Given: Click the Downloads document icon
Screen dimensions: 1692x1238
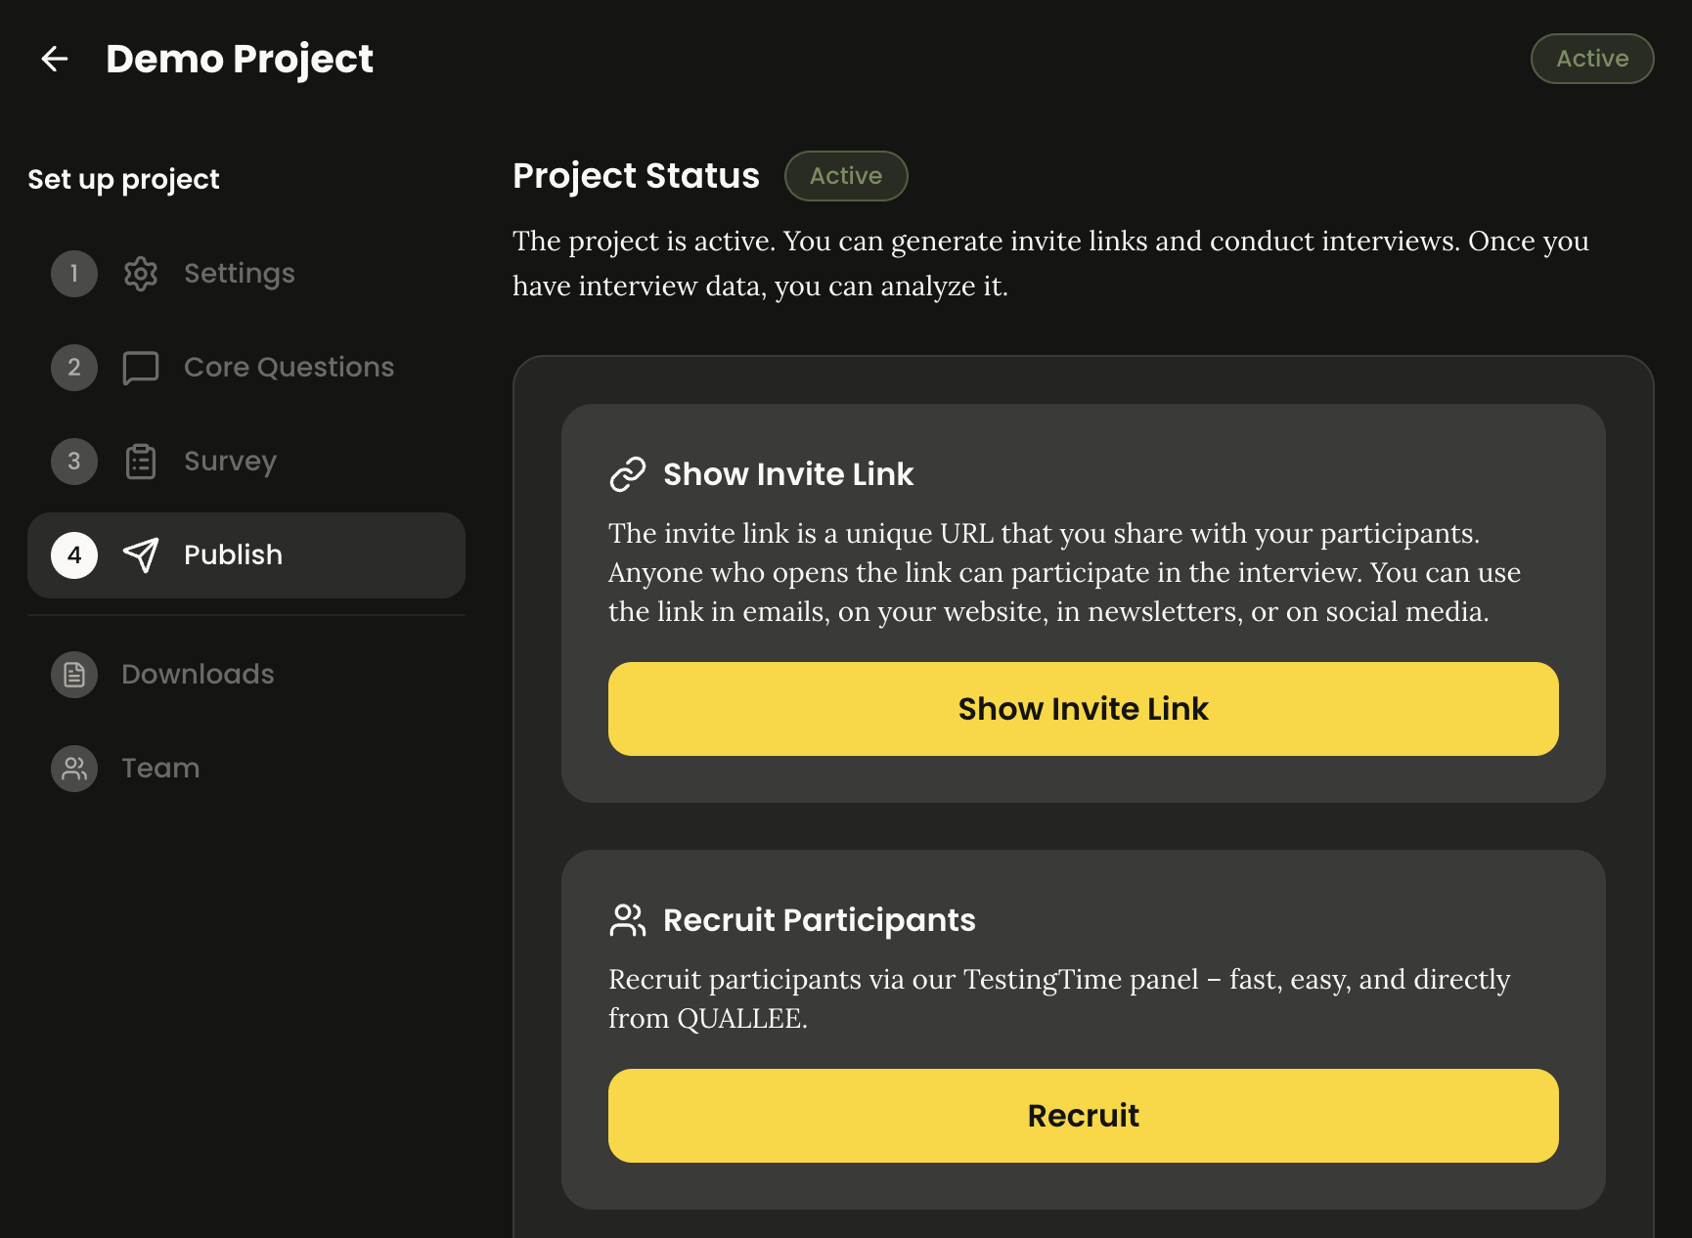Looking at the screenshot, I should tap(74, 675).
